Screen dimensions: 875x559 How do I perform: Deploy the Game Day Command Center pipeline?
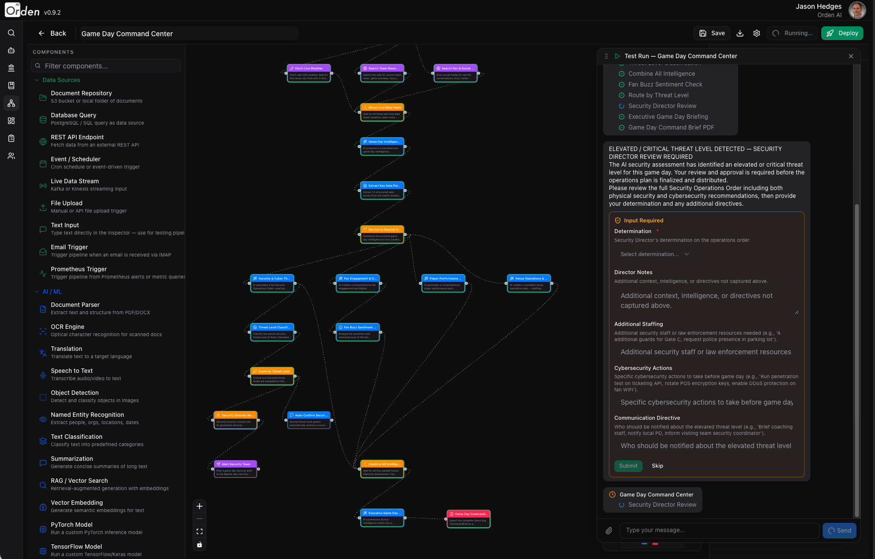tap(842, 33)
